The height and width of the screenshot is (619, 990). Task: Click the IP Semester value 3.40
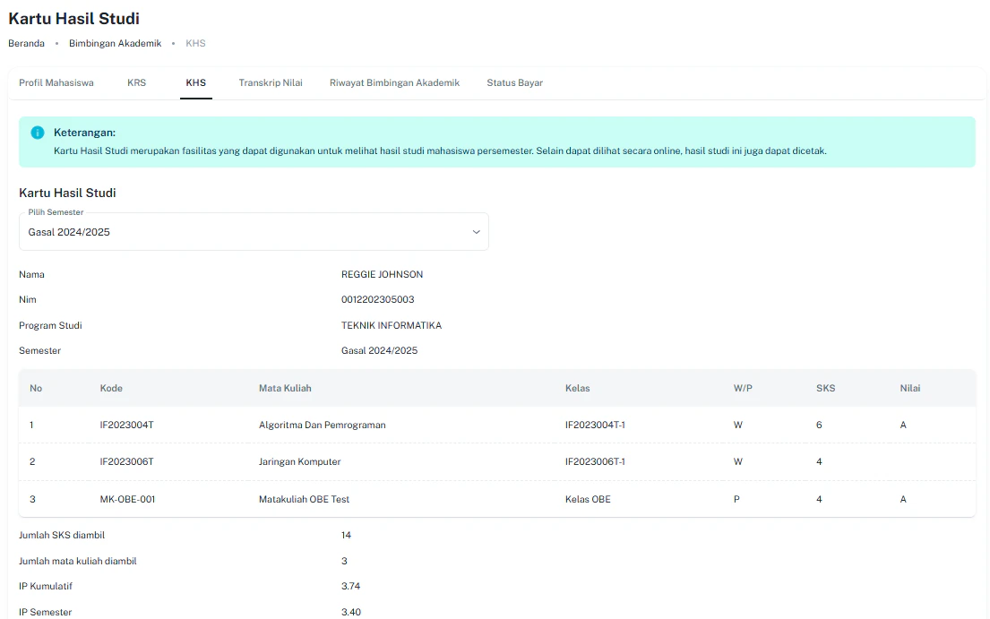click(351, 612)
